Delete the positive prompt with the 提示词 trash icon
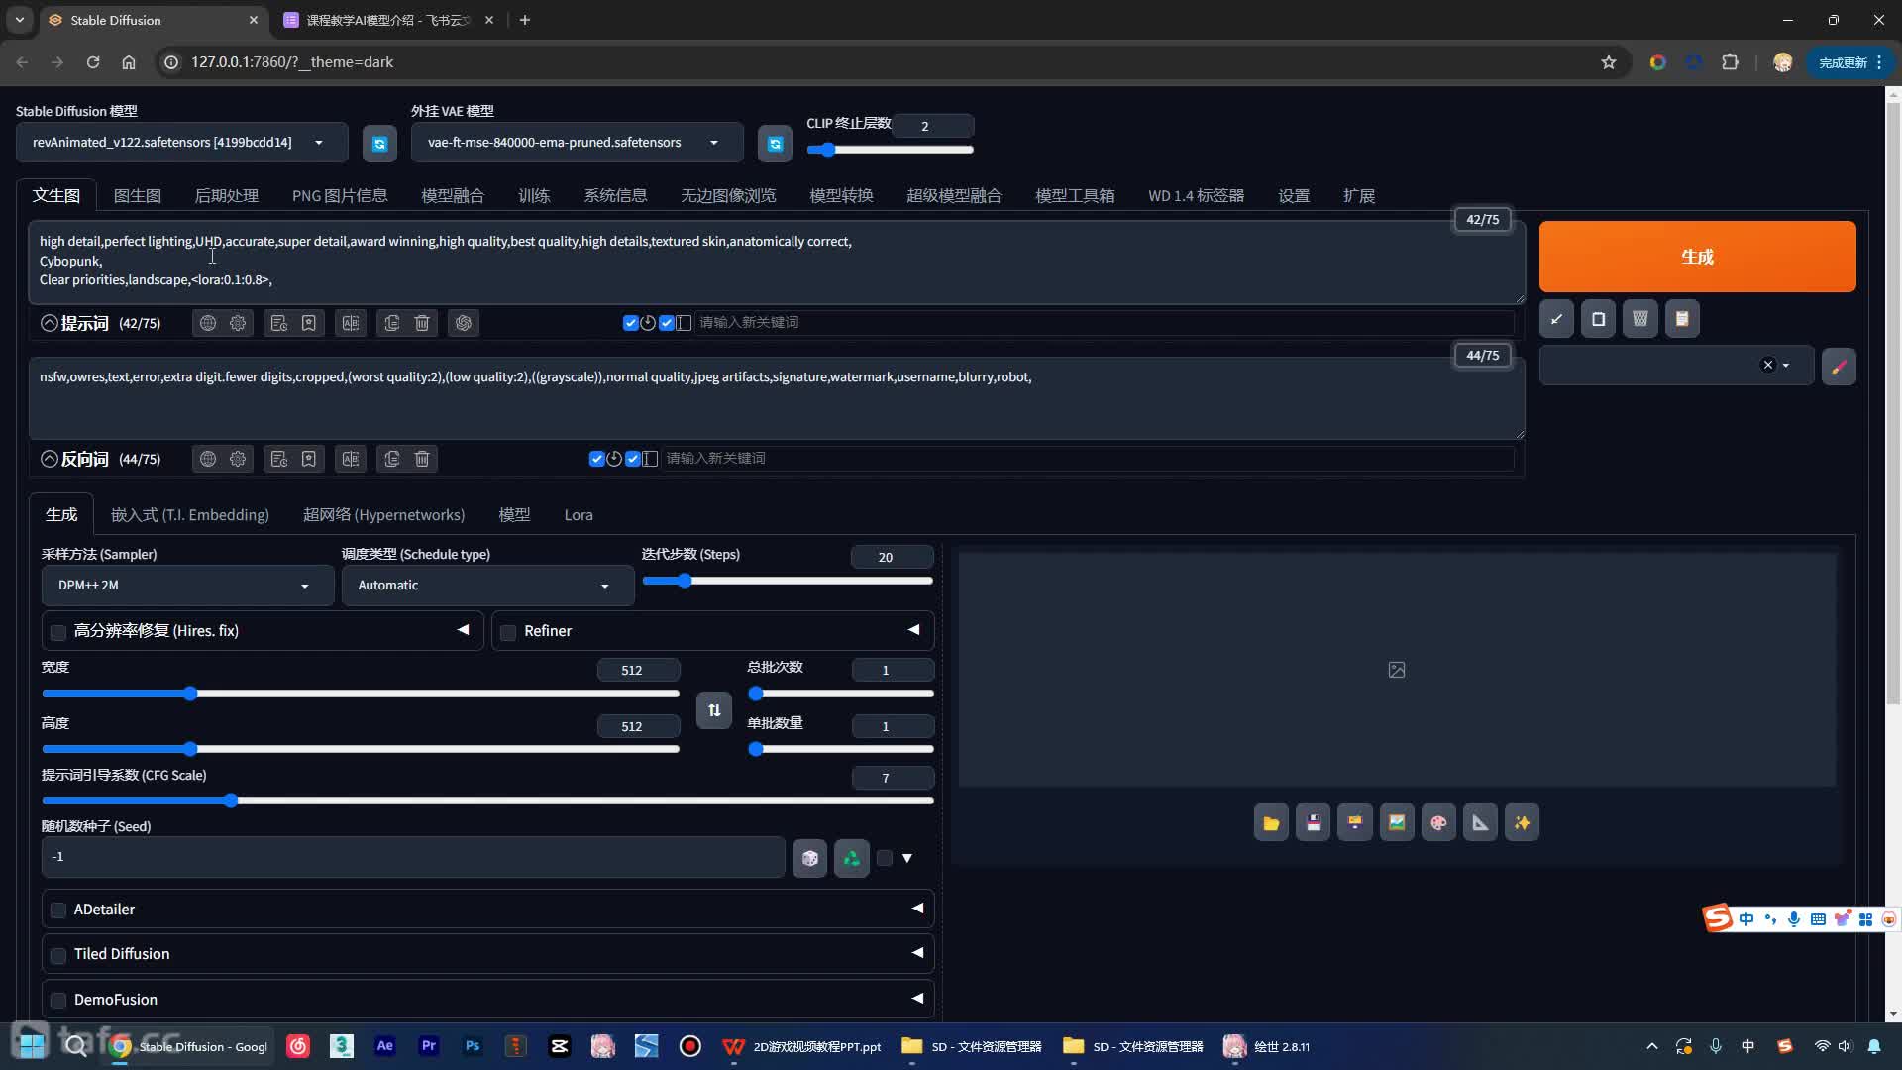 tap(422, 323)
